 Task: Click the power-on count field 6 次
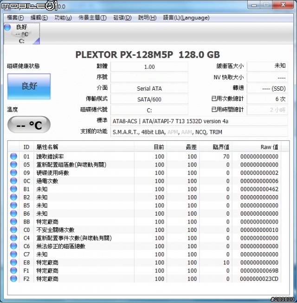[x=267, y=99]
